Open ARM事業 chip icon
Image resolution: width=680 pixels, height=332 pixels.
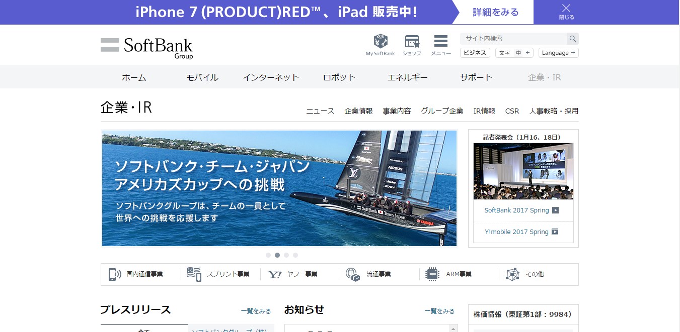coord(432,274)
